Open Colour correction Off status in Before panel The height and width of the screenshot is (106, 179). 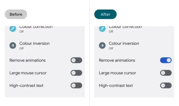coord(21,32)
